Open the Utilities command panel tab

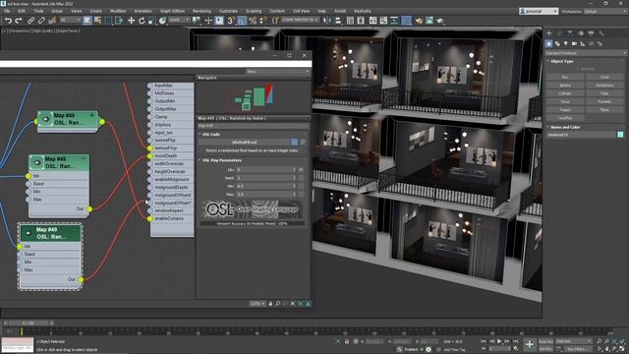pos(601,33)
